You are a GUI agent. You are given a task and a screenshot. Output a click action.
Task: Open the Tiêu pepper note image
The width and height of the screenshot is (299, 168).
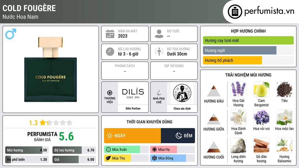(284, 89)
